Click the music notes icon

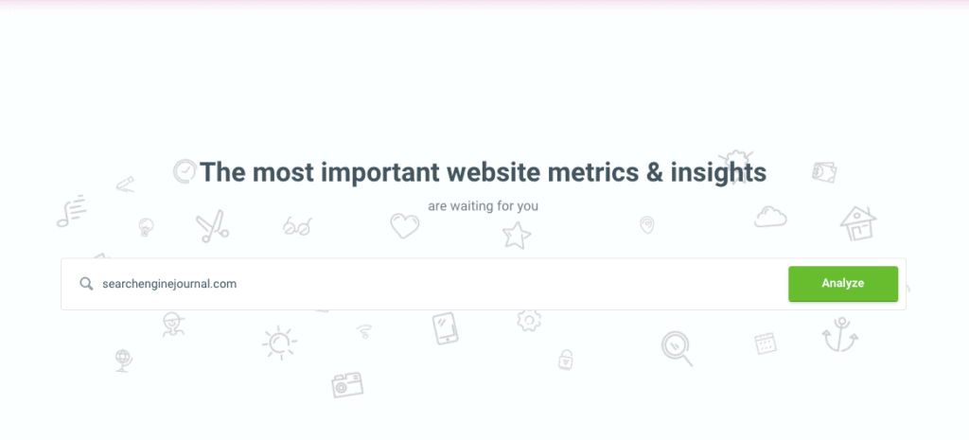tap(71, 211)
